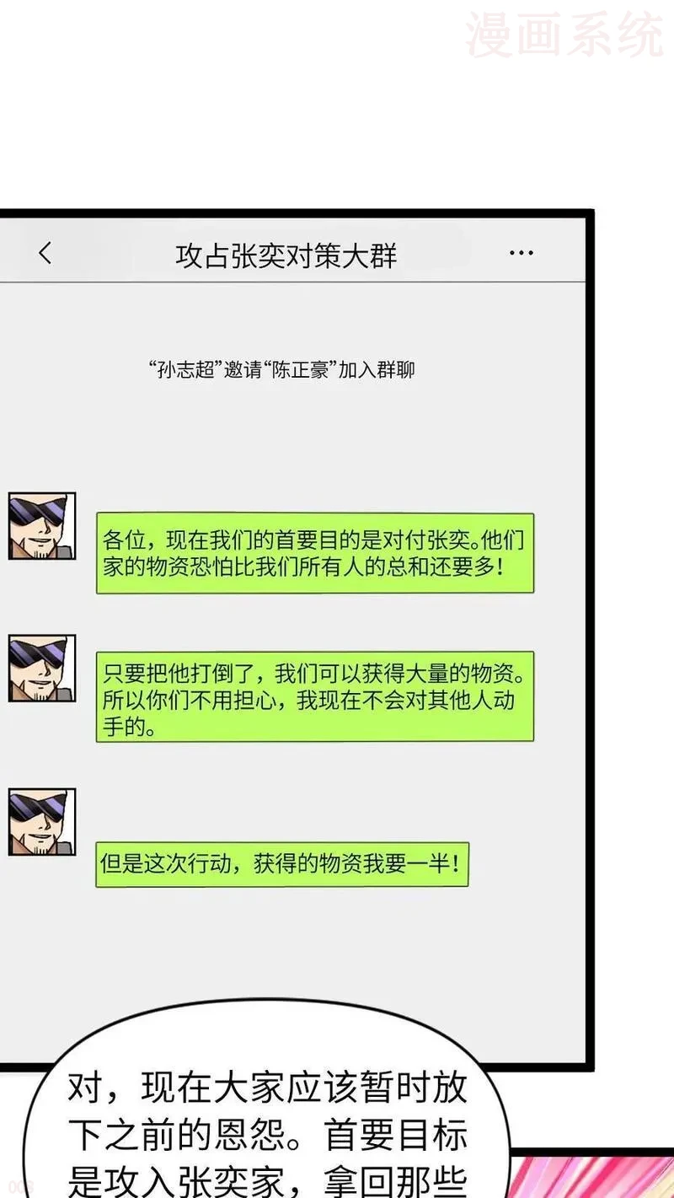Open group title 攻占张奕对策大群

(286, 255)
